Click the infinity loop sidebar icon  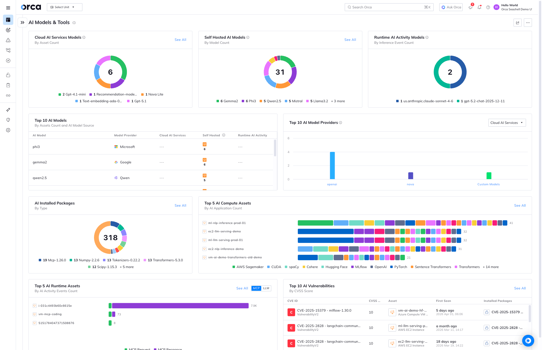tap(8, 95)
